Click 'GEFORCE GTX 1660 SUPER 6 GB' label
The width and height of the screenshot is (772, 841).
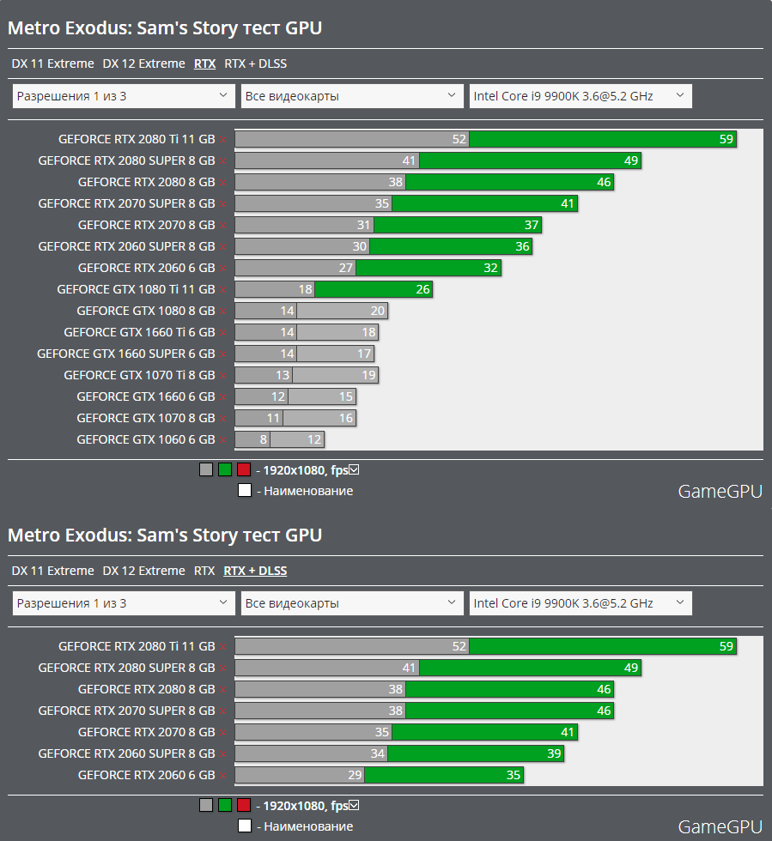tap(126, 354)
